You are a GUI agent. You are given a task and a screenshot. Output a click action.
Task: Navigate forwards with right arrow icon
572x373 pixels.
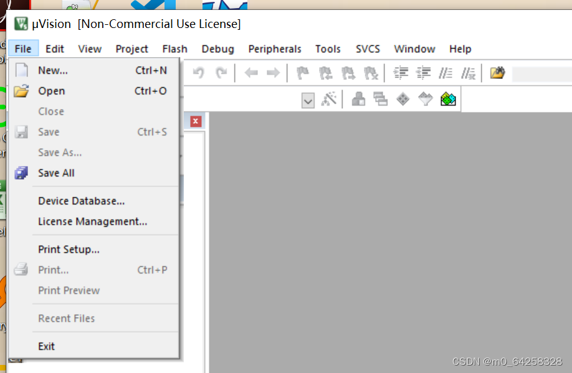(x=274, y=73)
